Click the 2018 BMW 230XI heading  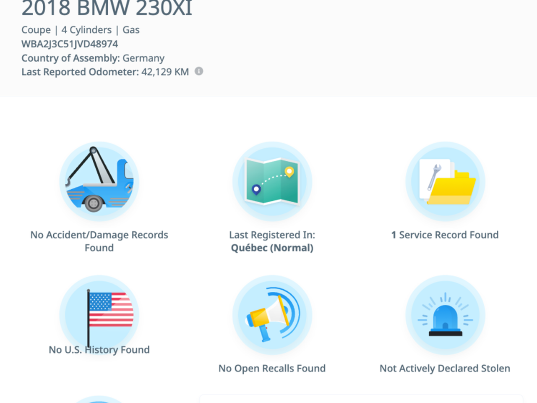[x=107, y=8]
